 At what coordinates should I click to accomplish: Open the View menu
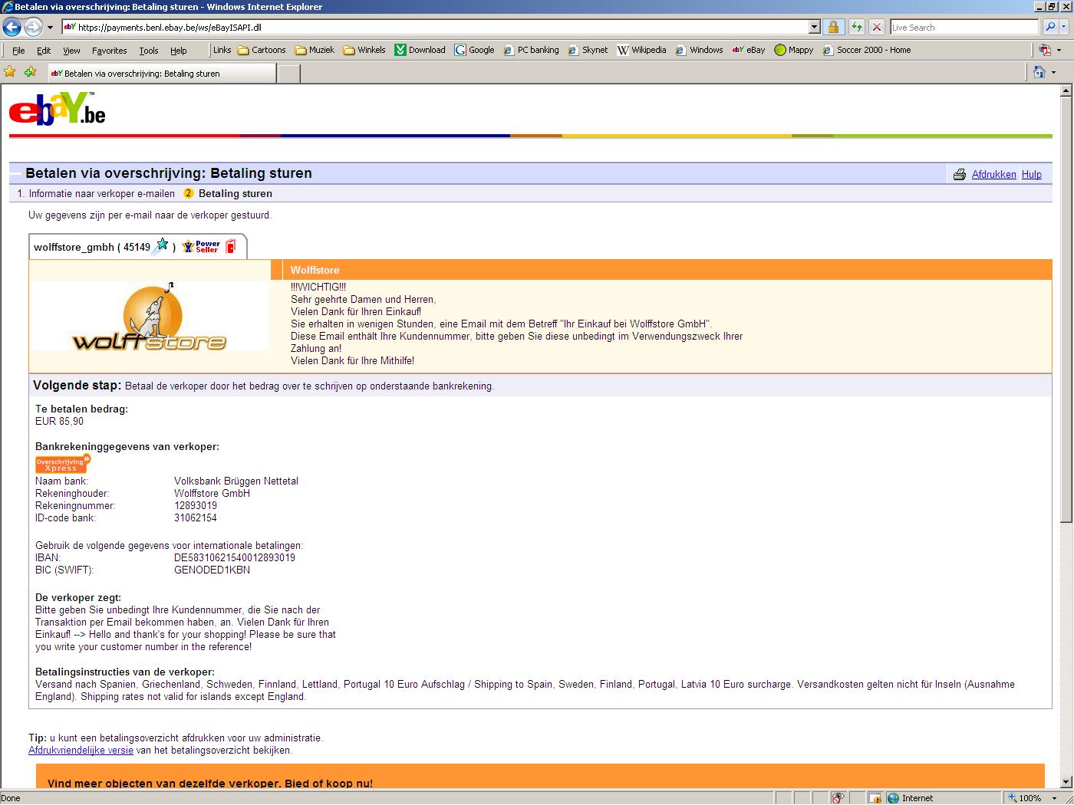[71, 51]
